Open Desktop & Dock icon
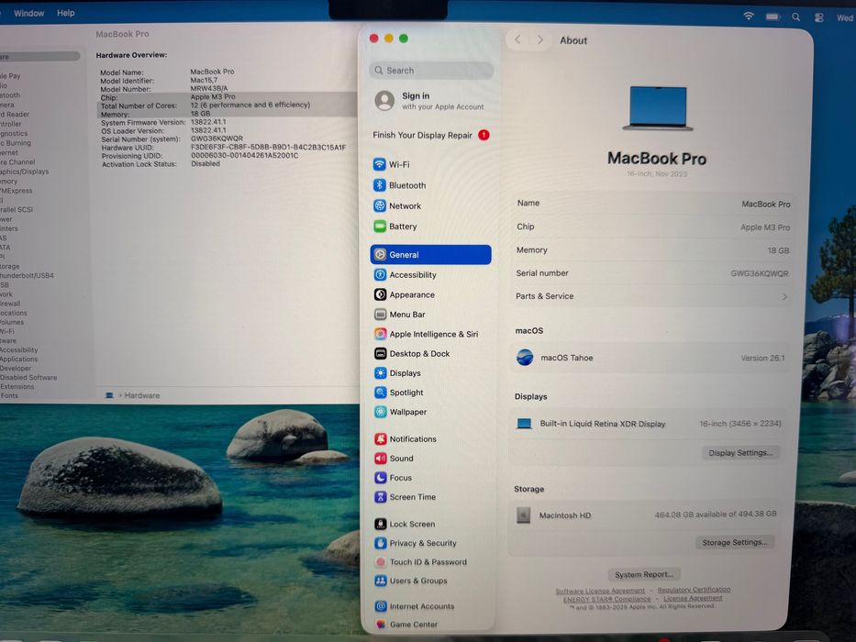The image size is (856, 642). coord(380,353)
